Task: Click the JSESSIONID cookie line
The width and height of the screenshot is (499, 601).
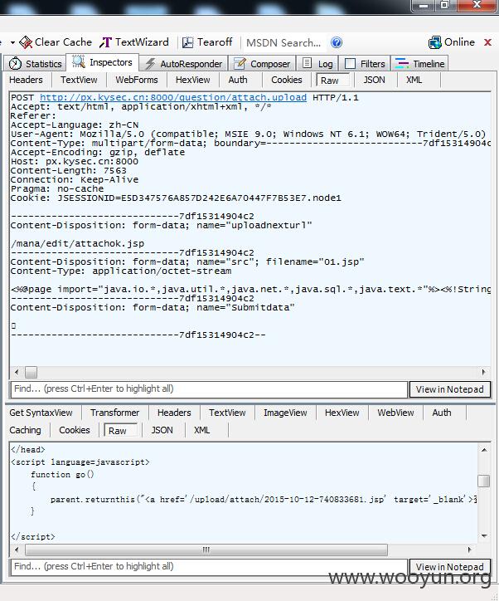Action: (175, 198)
